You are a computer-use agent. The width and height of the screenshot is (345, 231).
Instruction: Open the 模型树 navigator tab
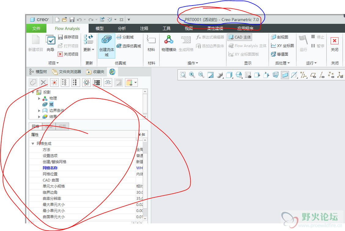click(x=38, y=72)
